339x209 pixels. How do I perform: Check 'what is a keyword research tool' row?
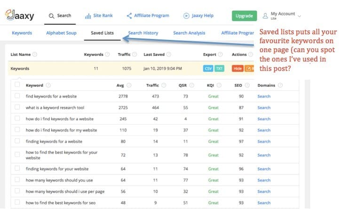pos(17,107)
